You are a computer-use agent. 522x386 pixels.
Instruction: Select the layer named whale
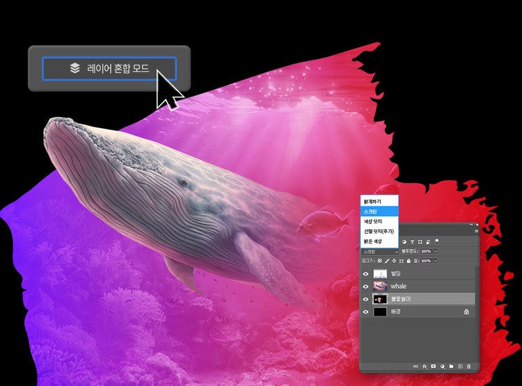coord(399,286)
